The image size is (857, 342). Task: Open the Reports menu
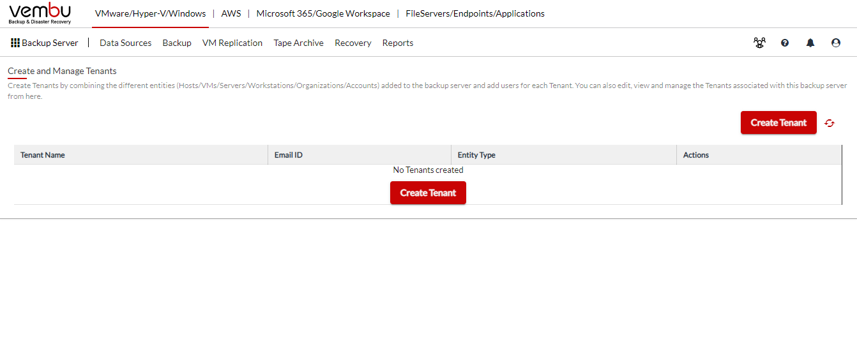[x=398, y=43]
